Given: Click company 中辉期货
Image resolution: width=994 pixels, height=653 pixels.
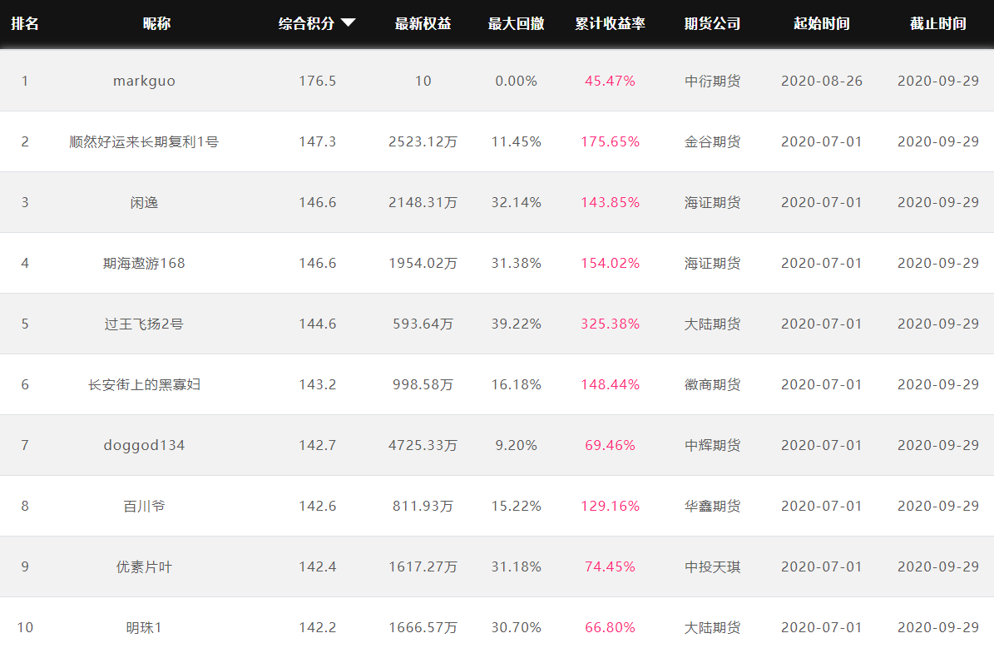Looking at the screenshot, I should (x=713, y=445).
